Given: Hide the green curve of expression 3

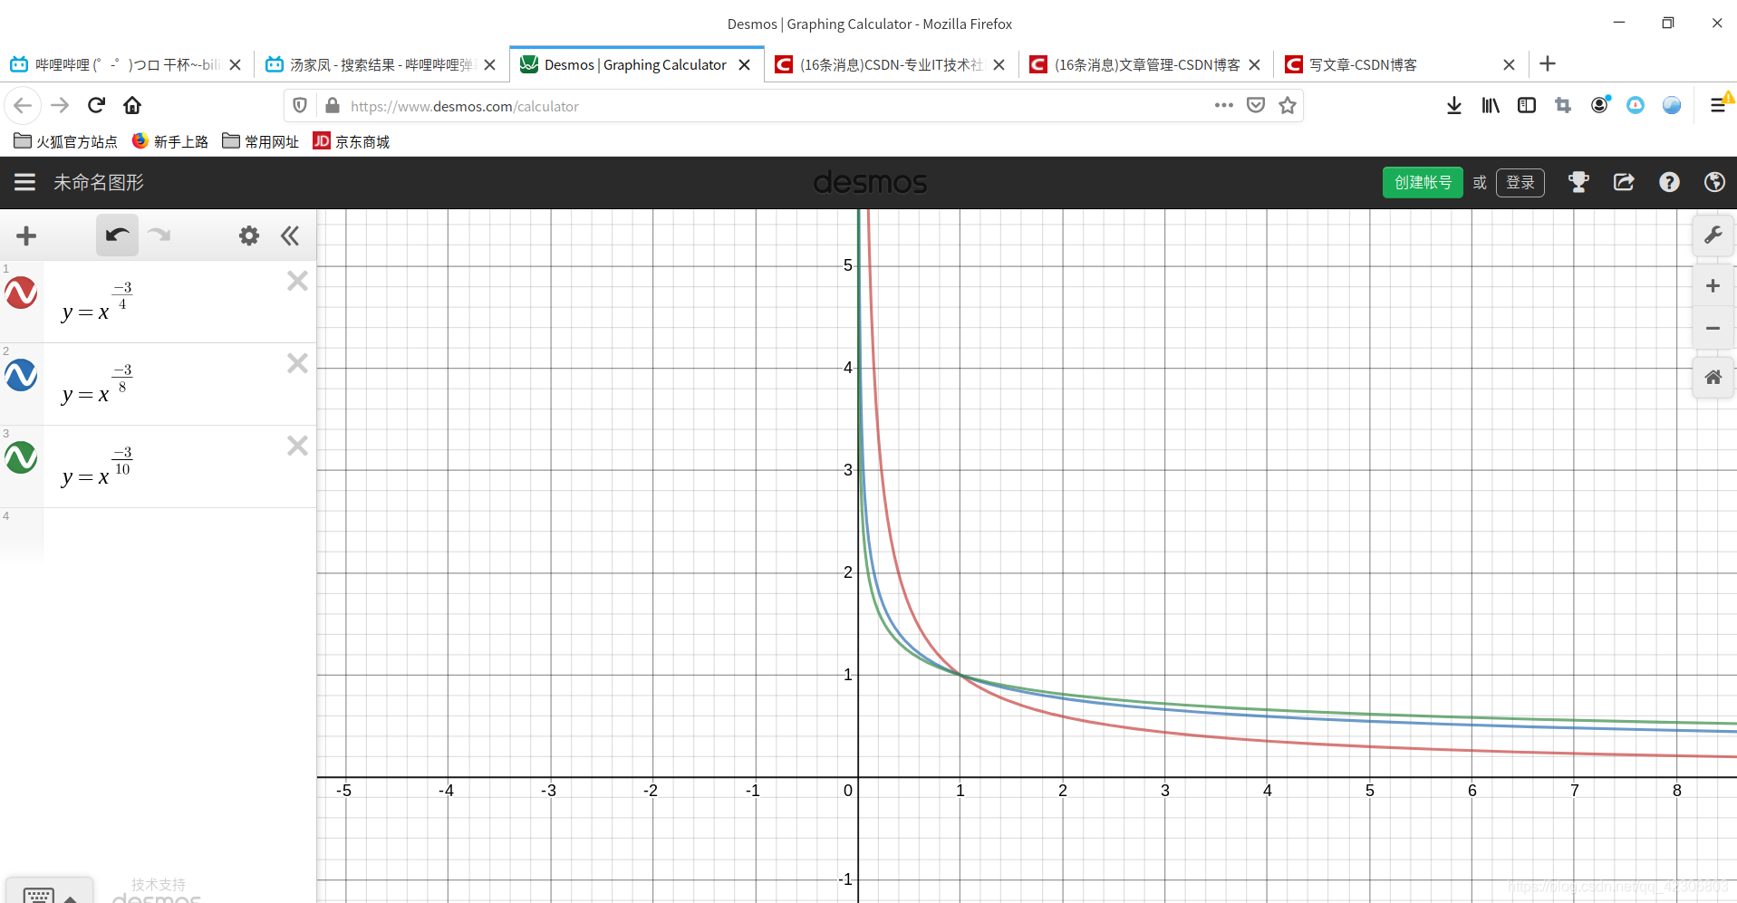Looking at the screenshot, I should (21, 457).
